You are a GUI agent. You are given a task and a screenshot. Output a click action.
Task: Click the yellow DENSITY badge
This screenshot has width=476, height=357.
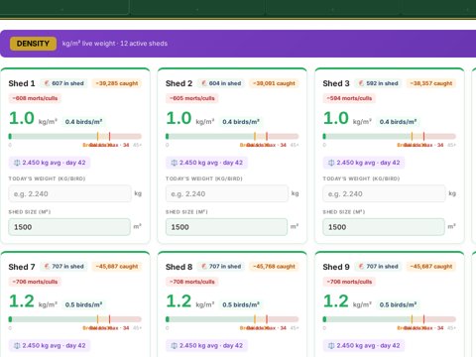(33, 44)
